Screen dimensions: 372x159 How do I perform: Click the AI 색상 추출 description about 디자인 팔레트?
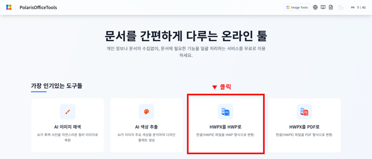pyautogui.click(x=146, y=138)
